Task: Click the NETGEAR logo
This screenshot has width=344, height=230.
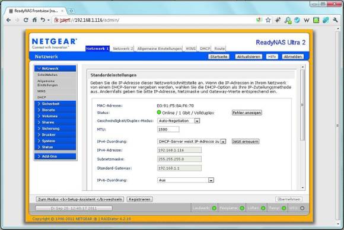Action: [x=55, y=43]
